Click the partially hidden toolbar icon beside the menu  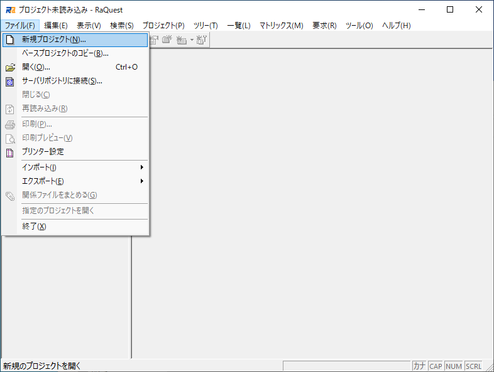154,40
